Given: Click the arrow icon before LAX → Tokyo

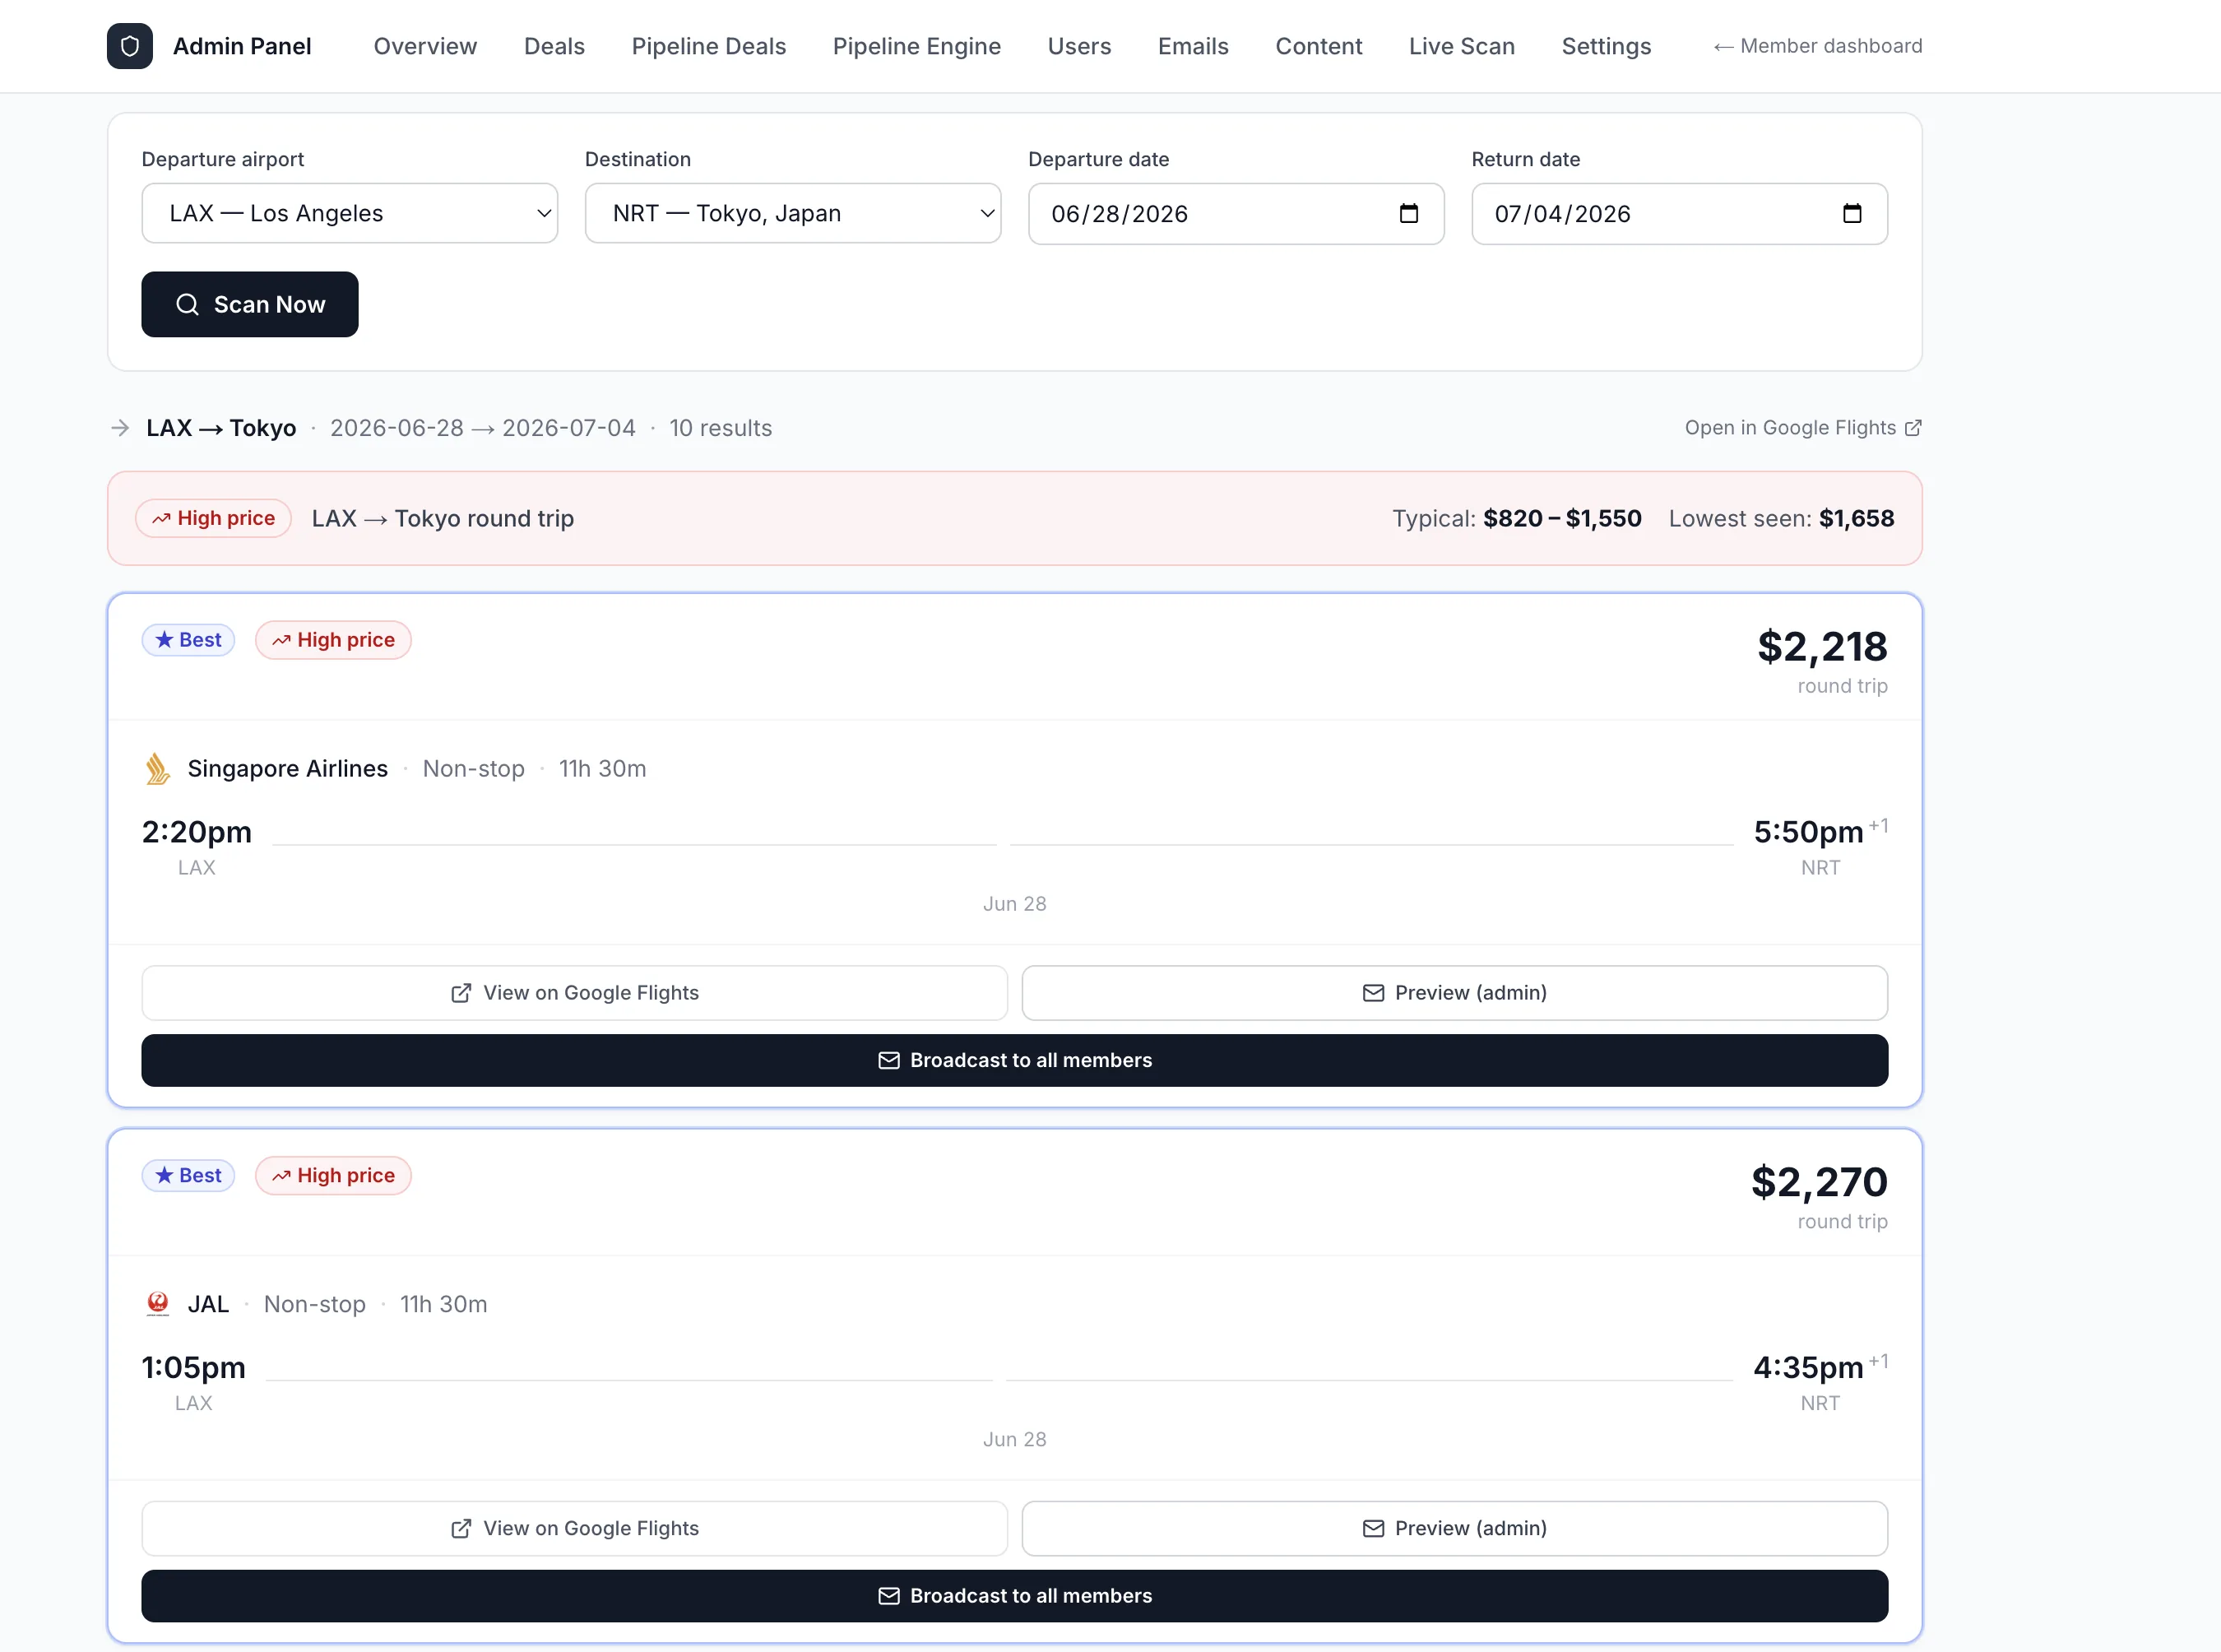Looking at the screenshot, I should point(120,428).
